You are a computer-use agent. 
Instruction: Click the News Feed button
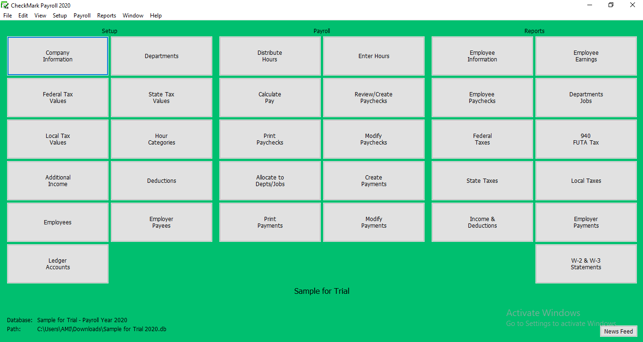tap(618, 332)
